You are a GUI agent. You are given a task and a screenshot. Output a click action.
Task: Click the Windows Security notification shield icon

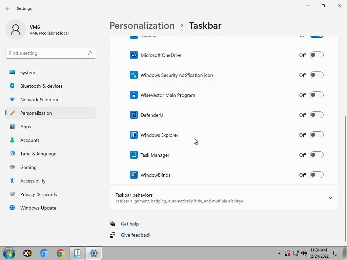click(134, 75)
